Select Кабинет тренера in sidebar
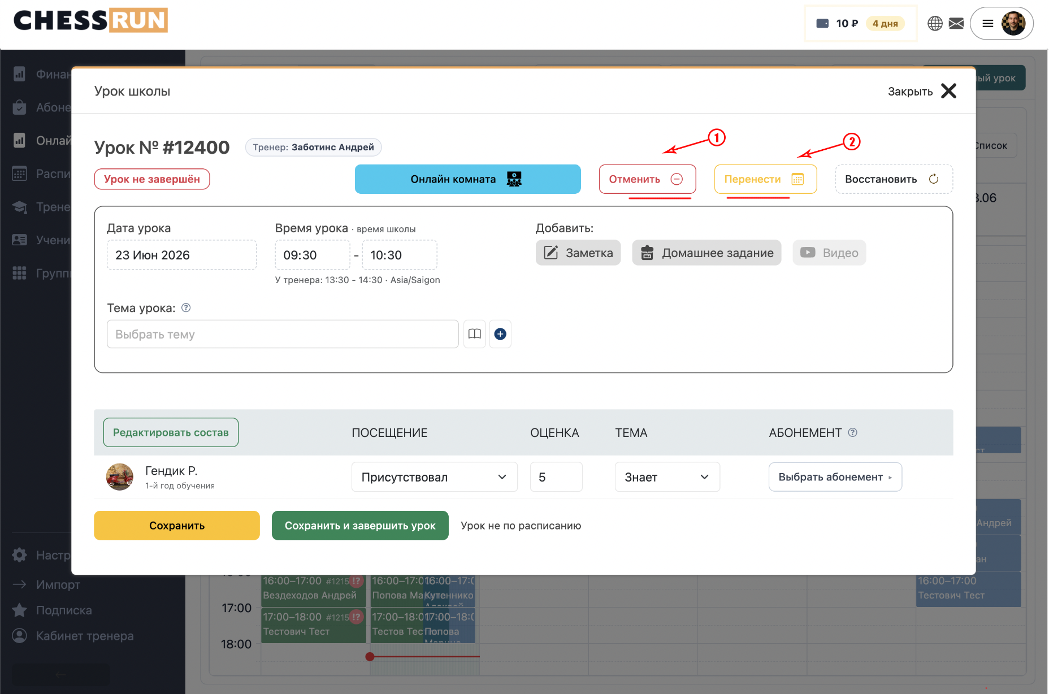The height and width of the screenshot is (694, 1049). pyautogui.click(x=85, y=636)
